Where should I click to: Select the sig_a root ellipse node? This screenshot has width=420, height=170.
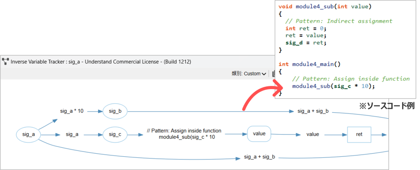click(29, 135)
